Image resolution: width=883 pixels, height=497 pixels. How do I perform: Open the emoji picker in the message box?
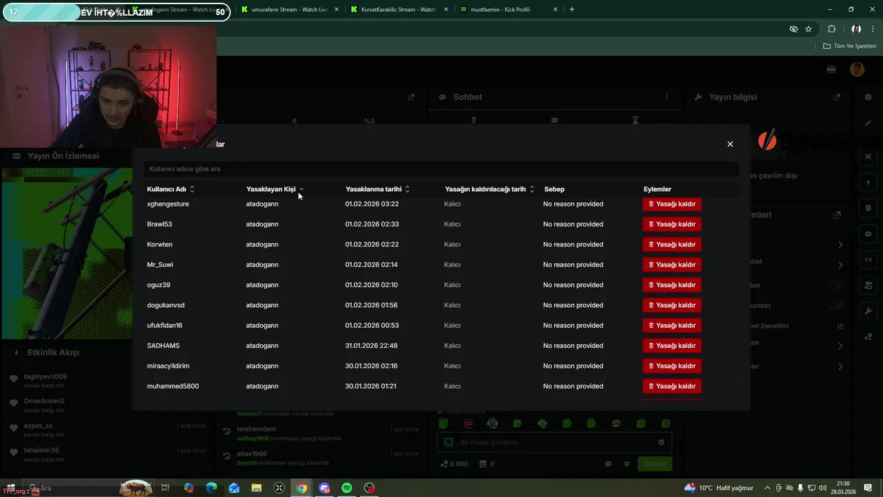click(662, 442)
